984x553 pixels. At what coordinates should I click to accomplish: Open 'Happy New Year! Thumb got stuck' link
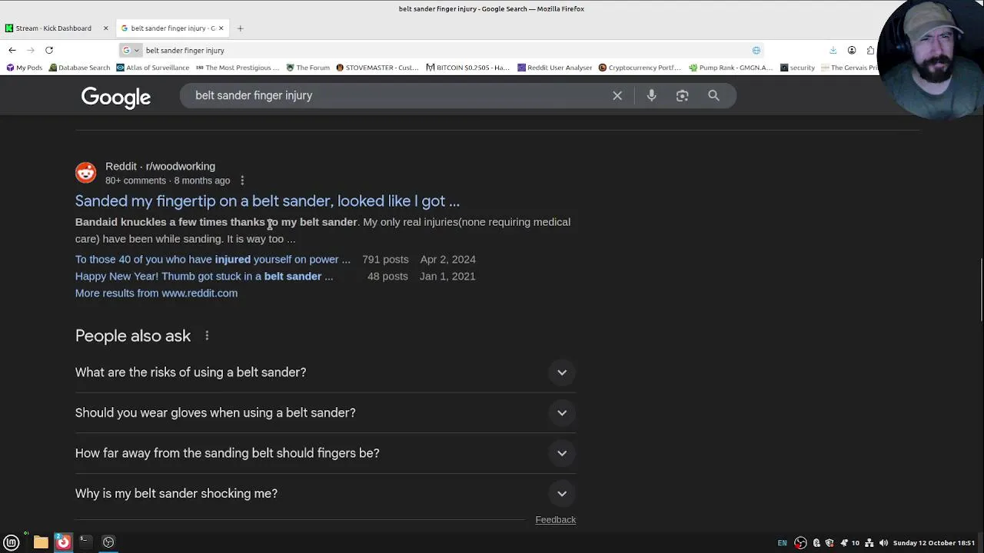coord(204,276)
